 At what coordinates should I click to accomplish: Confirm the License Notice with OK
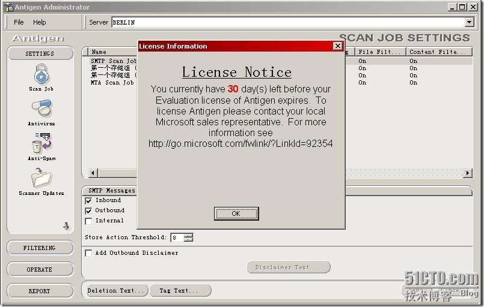pos(236,213)
